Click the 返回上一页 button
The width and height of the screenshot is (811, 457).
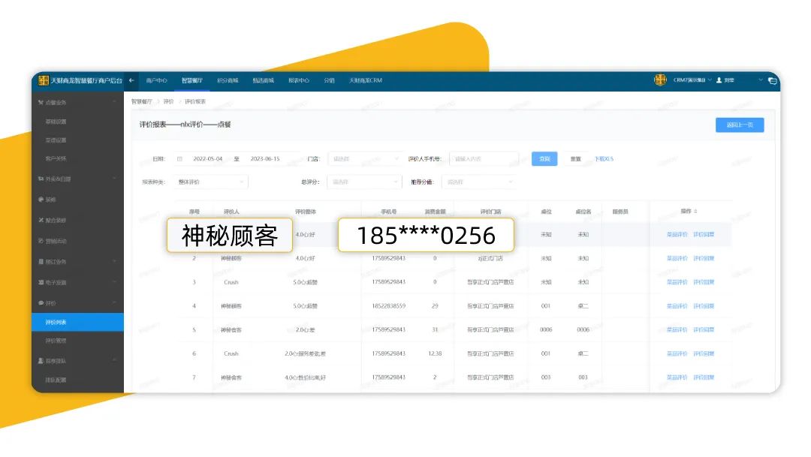[x=740, y=125]
